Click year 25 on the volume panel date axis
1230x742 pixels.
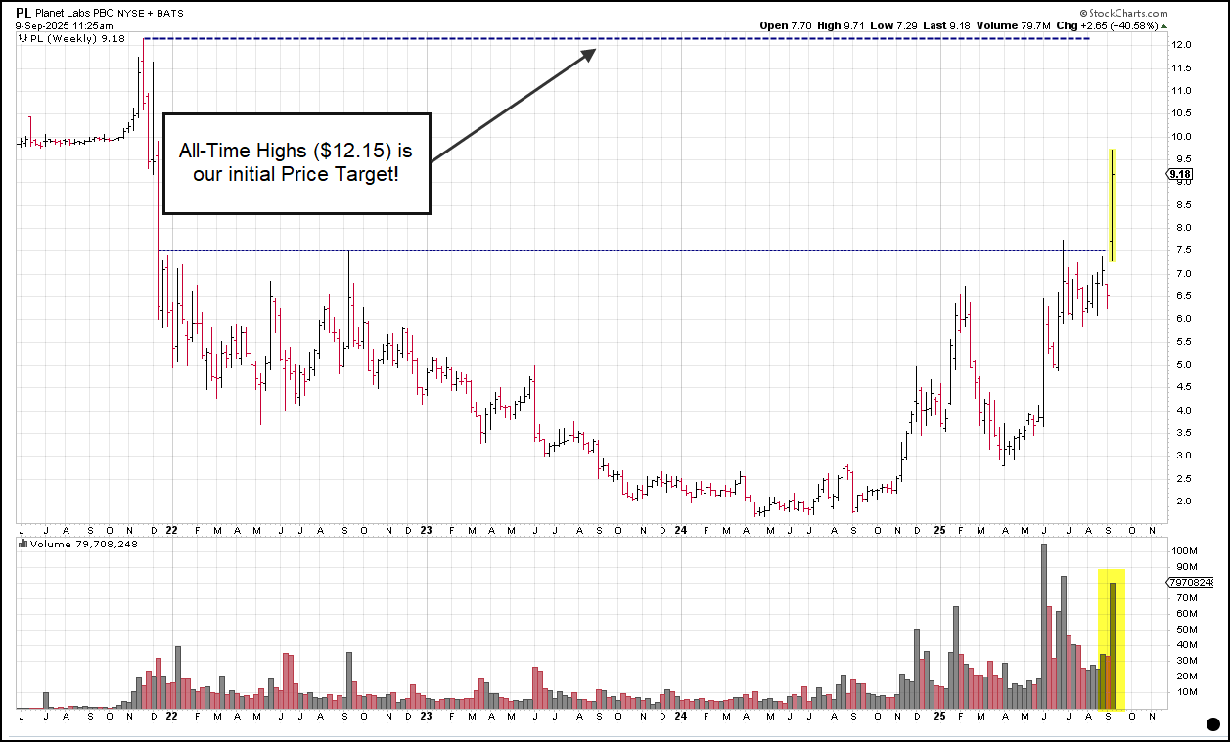pyautogui.click(x=937, y=717)
